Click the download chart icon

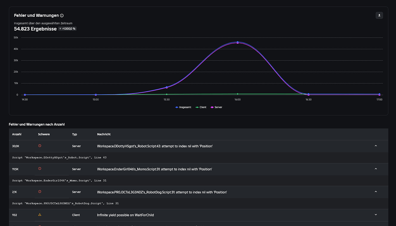(379, 15)
